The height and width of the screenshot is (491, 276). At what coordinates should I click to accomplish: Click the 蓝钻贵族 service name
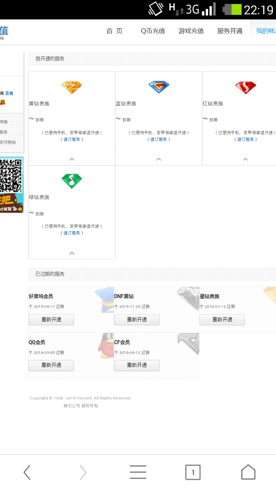click(126, 104)
